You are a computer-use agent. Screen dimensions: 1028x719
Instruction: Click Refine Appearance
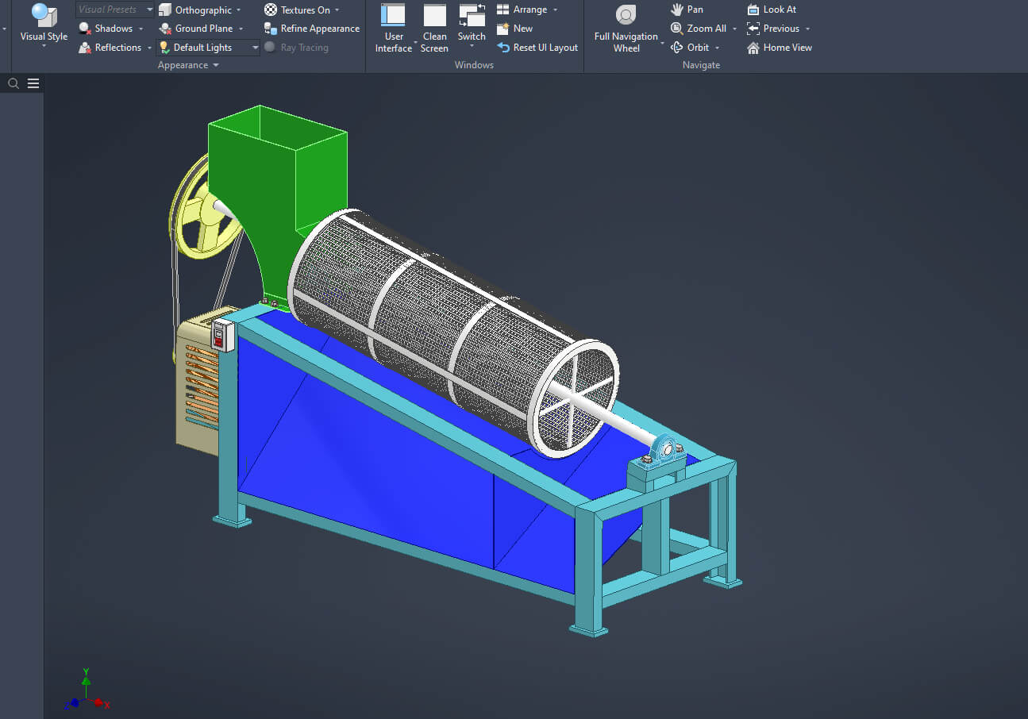(x=311, y=29)
